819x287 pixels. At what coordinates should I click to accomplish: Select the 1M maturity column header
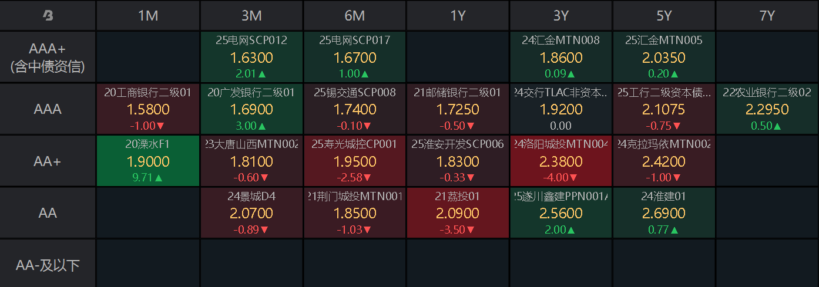coord(148,16)
